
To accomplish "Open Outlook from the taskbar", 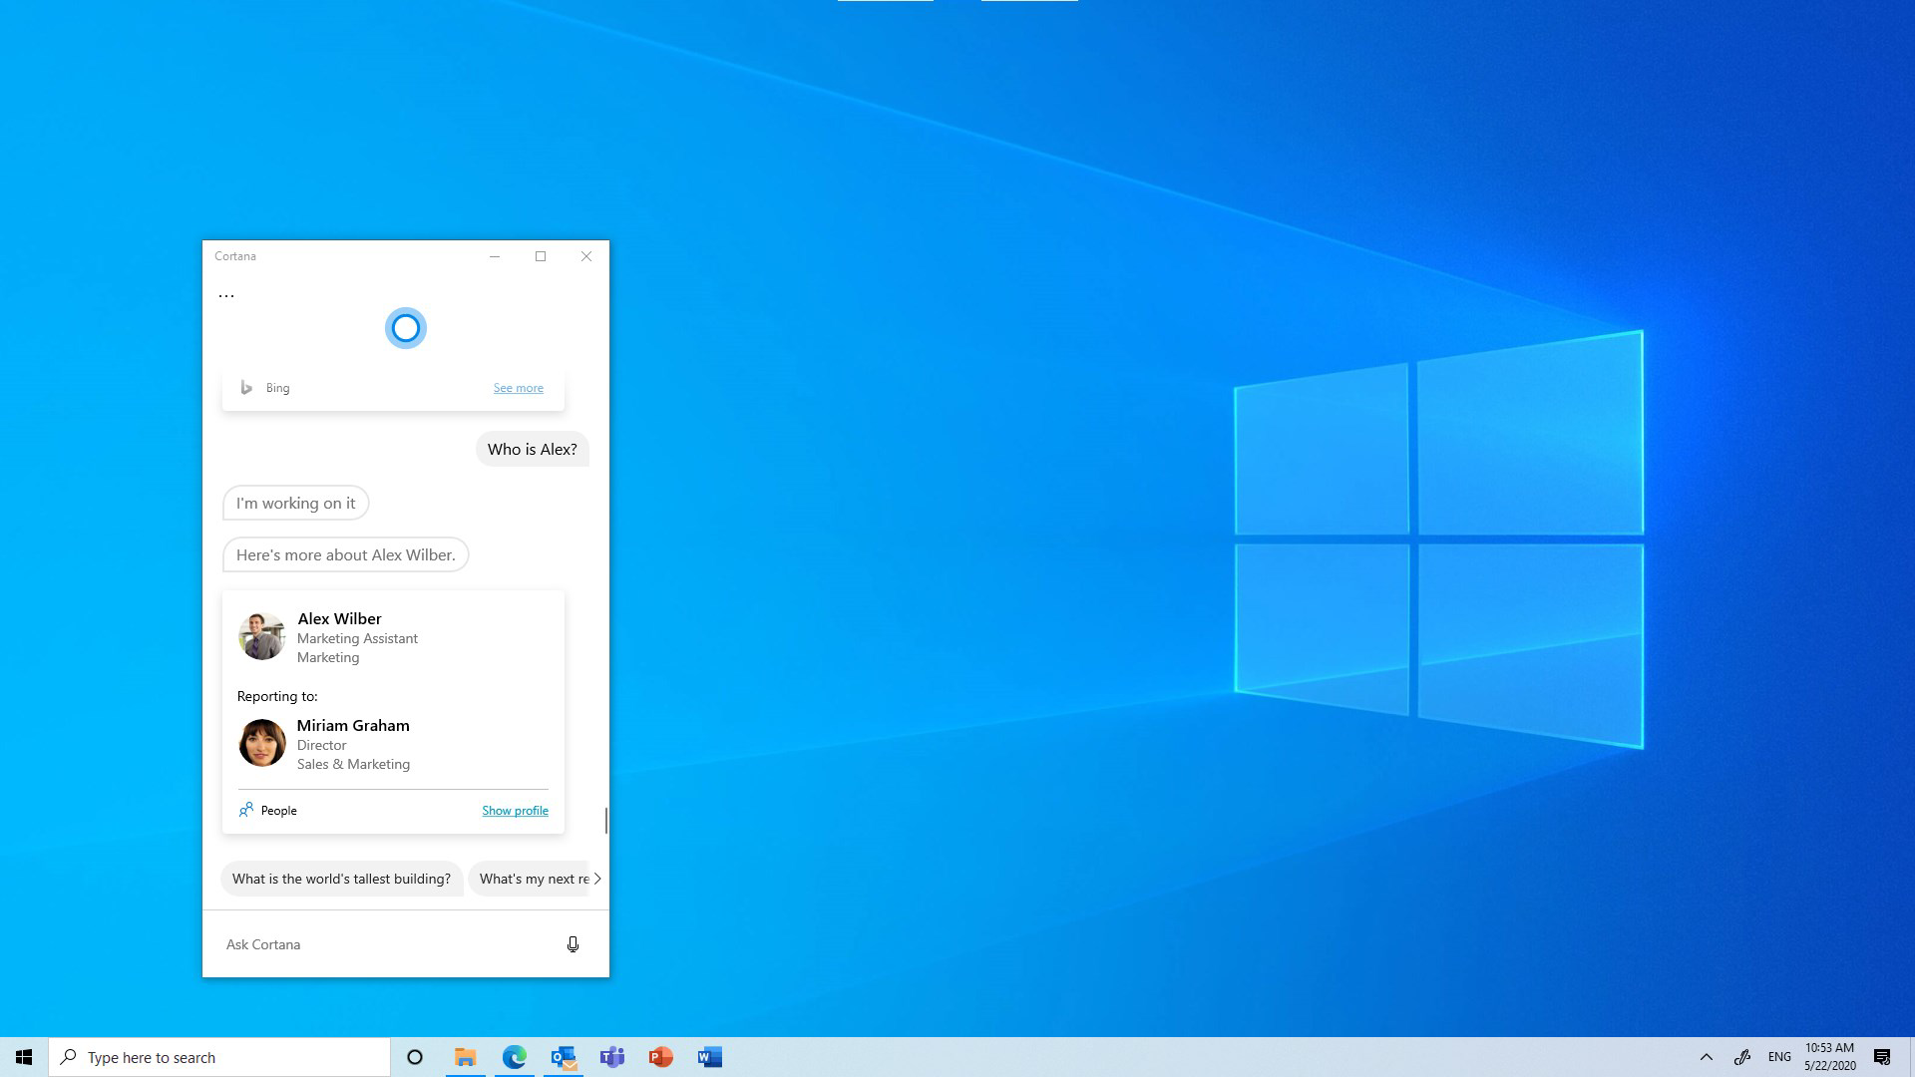I will point(564,1056).
